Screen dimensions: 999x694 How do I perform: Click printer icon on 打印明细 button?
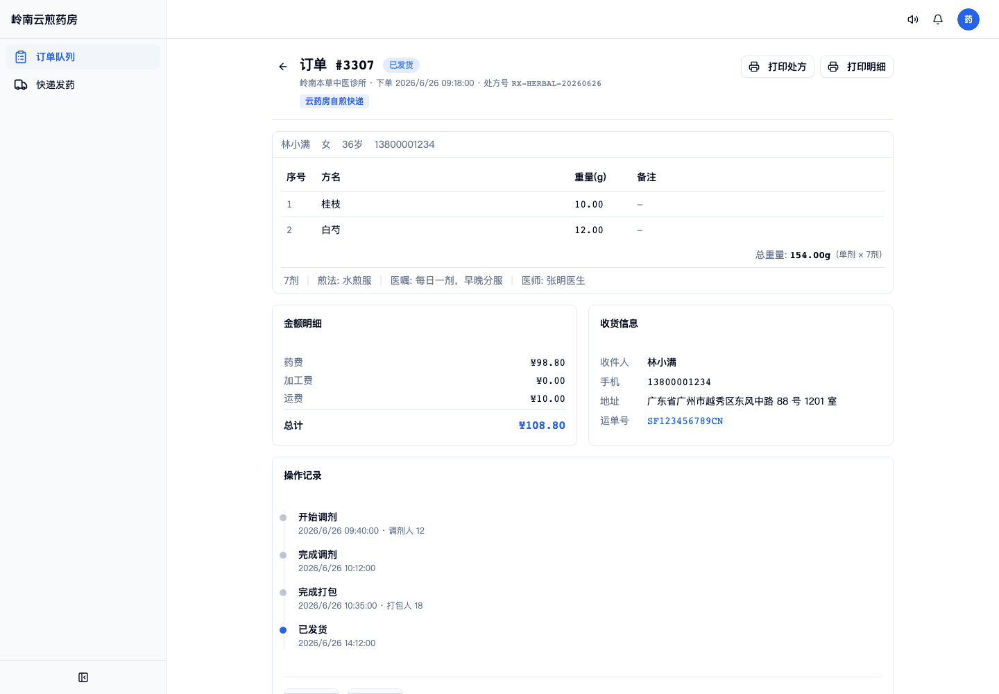[x=833, y=67]
